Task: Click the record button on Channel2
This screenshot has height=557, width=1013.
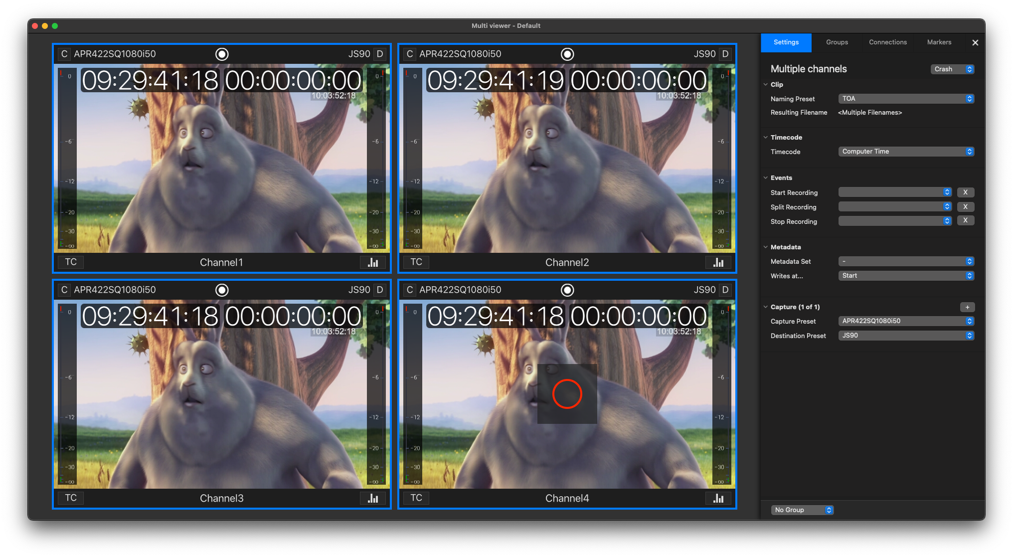Action: [x=567, y=54]
